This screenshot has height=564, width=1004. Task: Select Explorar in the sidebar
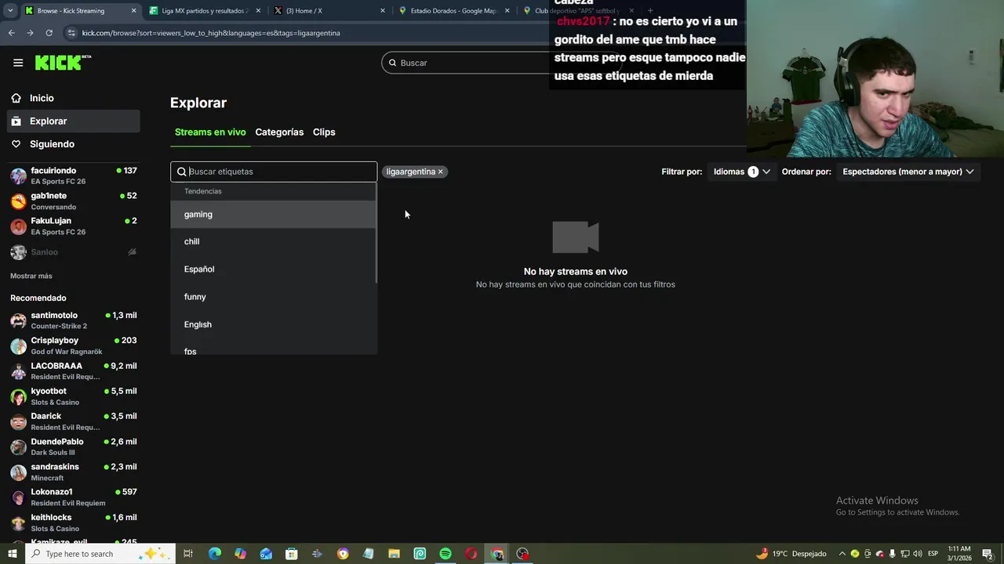[74, 121]
